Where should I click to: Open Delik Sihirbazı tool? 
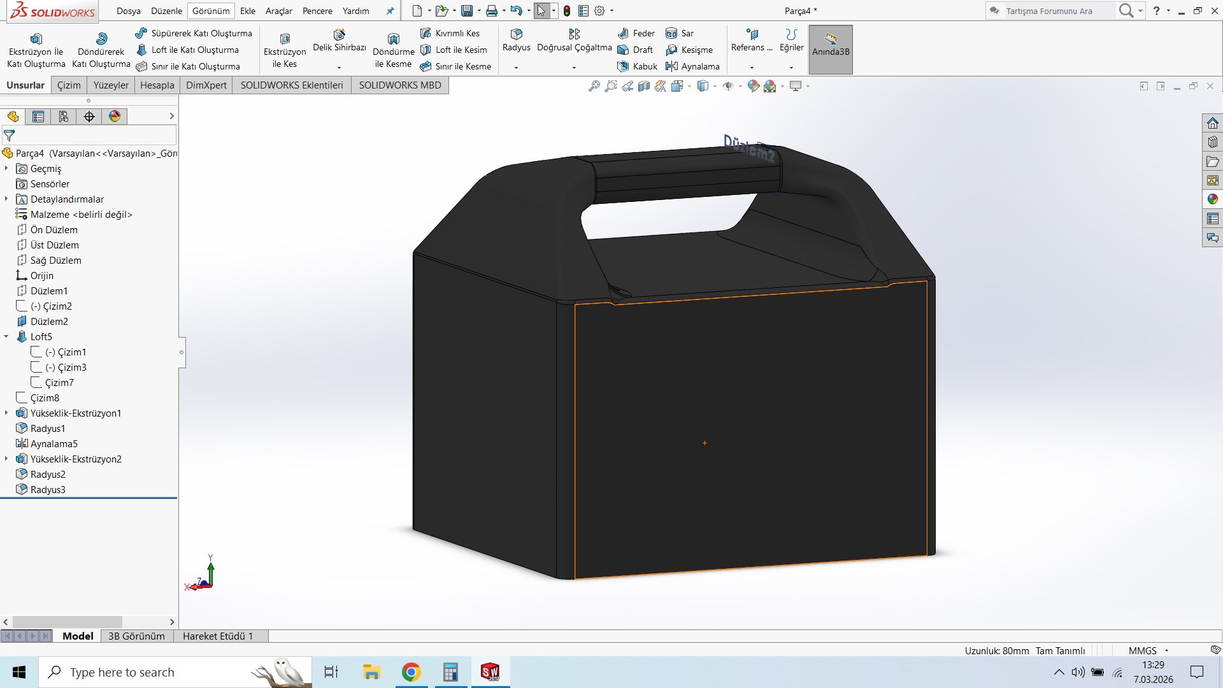pos(340,41)
